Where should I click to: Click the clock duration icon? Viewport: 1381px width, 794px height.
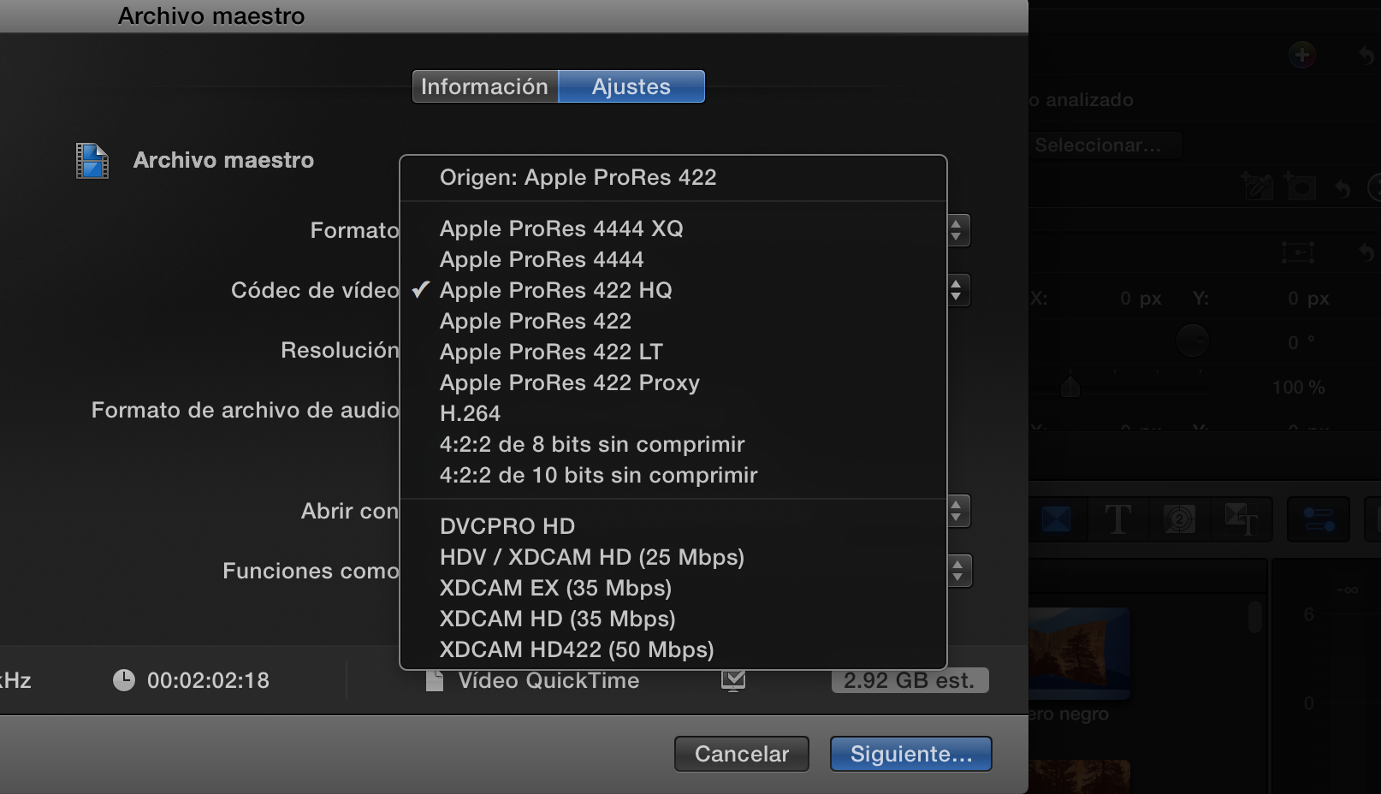(x=124, y=680)
